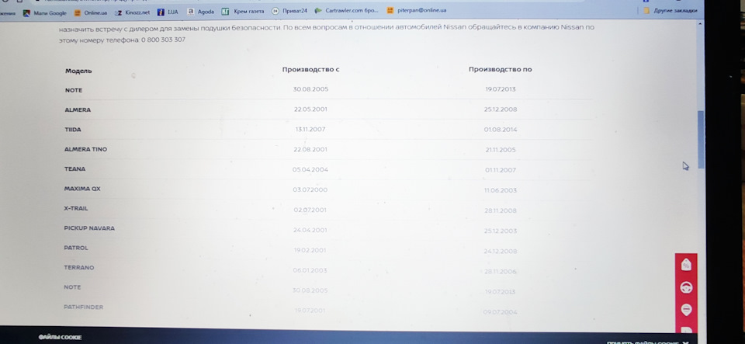745x344 pixels.
Task: Click the PATHFINDER model name
Action: pos(83,307)
